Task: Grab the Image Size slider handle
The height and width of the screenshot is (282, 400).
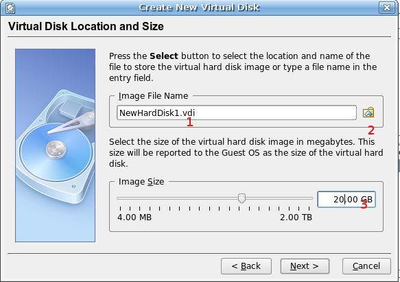Action: [242, 198]
